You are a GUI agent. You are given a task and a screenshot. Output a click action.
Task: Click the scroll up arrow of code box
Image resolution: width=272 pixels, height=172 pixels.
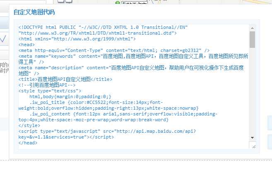click(252, 28)
